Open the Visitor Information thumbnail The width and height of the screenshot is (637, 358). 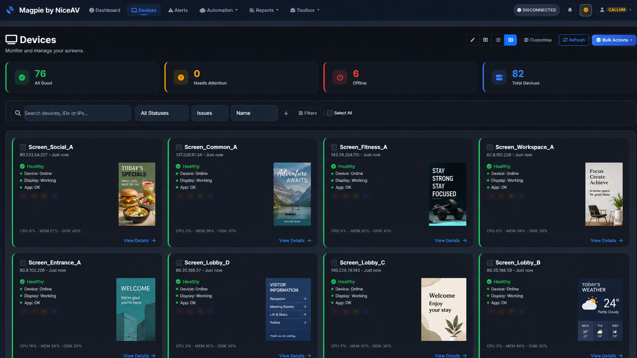[288, 309]
